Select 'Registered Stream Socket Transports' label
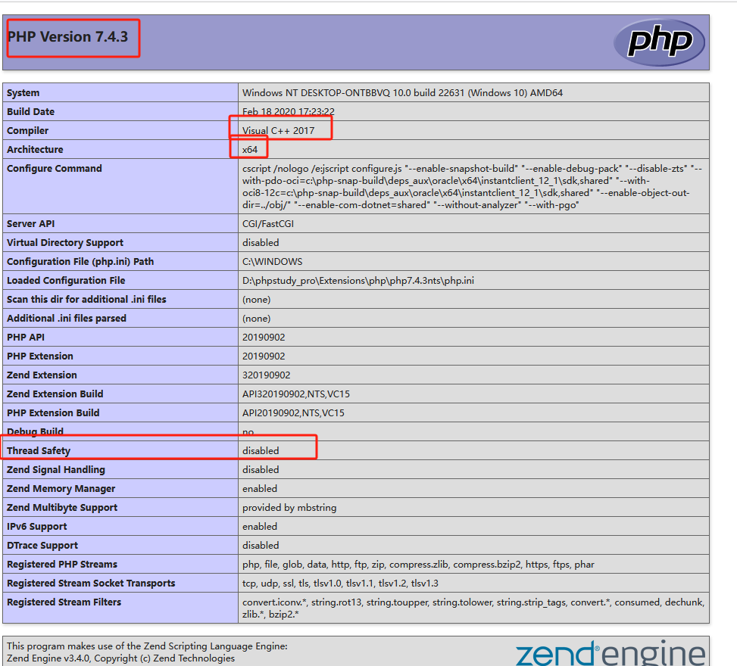This screenshot has height=666, width=737. click(91, 583)
